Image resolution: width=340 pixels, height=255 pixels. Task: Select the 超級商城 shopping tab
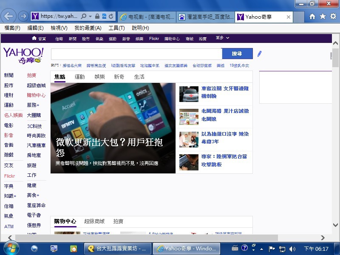pos(94,221)
